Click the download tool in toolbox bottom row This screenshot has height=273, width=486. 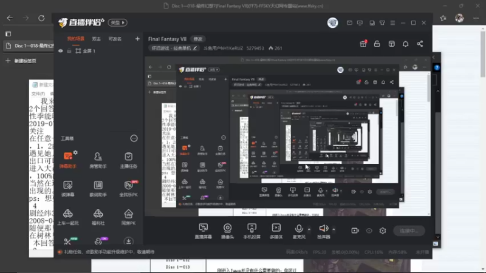(128, 241)
